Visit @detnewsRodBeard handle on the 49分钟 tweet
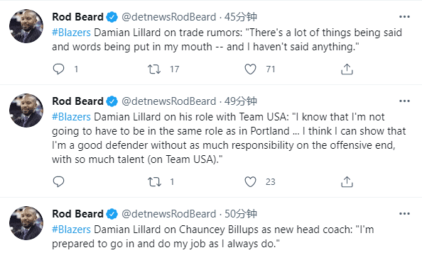 [169, 101]
